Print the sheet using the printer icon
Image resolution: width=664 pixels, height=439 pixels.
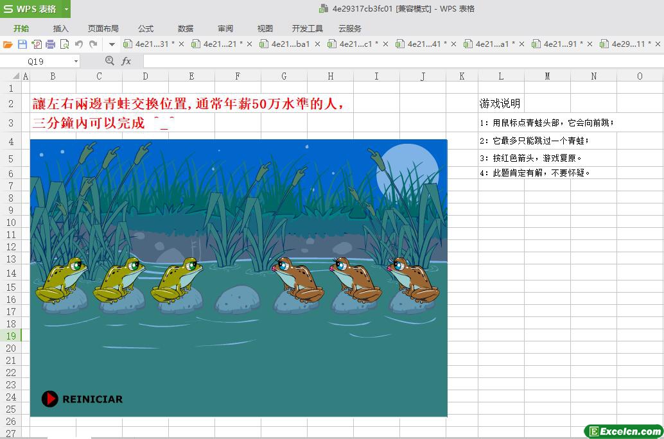click(51, 44)
